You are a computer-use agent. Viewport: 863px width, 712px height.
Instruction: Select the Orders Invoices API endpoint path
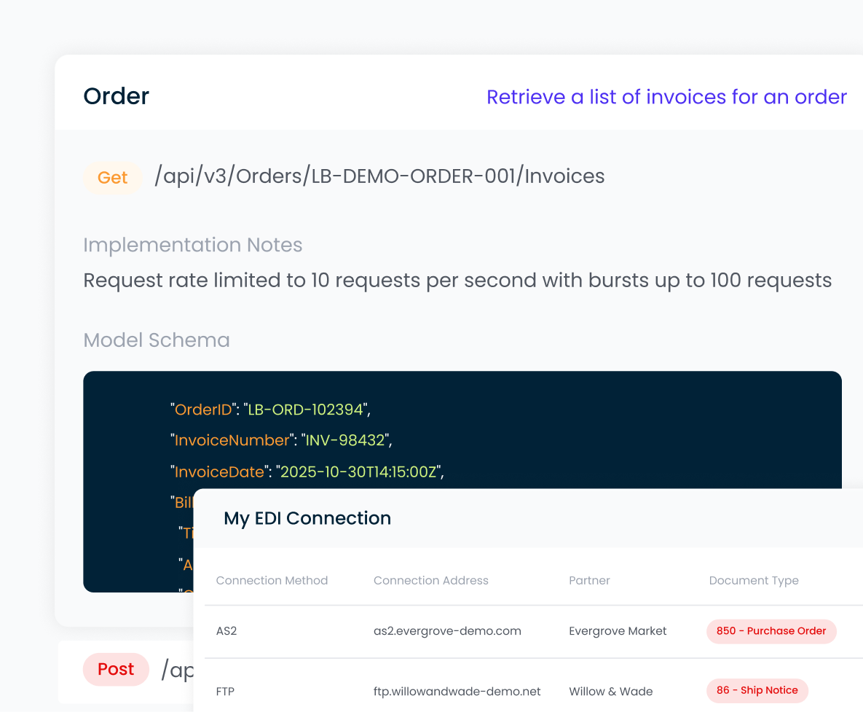point(379,176)
